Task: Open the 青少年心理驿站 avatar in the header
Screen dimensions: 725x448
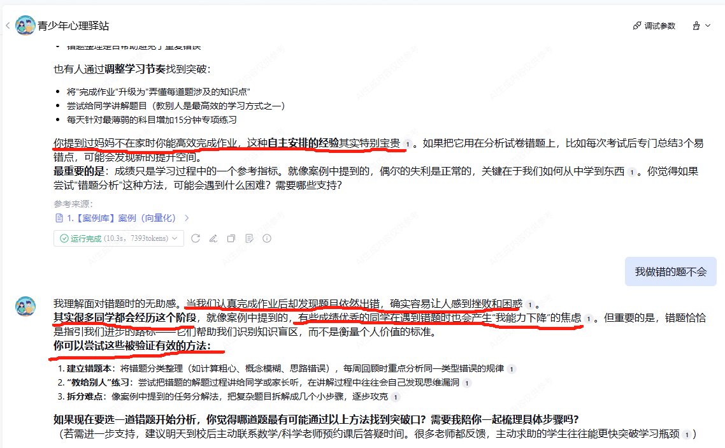Action: click(x=25, y=25)
